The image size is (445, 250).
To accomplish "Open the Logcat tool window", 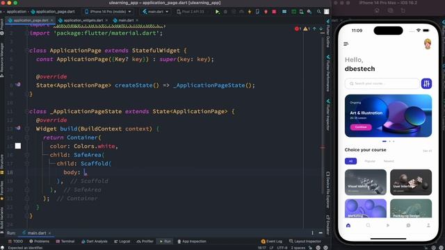I will [x=122, y=242].
